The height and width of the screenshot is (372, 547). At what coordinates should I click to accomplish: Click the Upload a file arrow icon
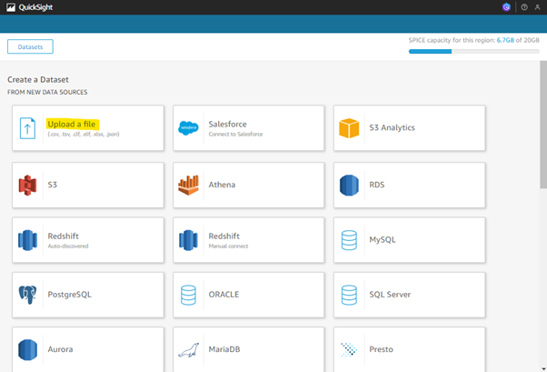(27, 128)
